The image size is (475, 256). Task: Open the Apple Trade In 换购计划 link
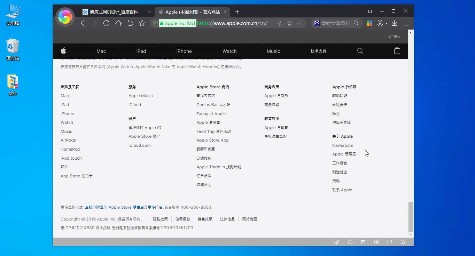[219, 167]
